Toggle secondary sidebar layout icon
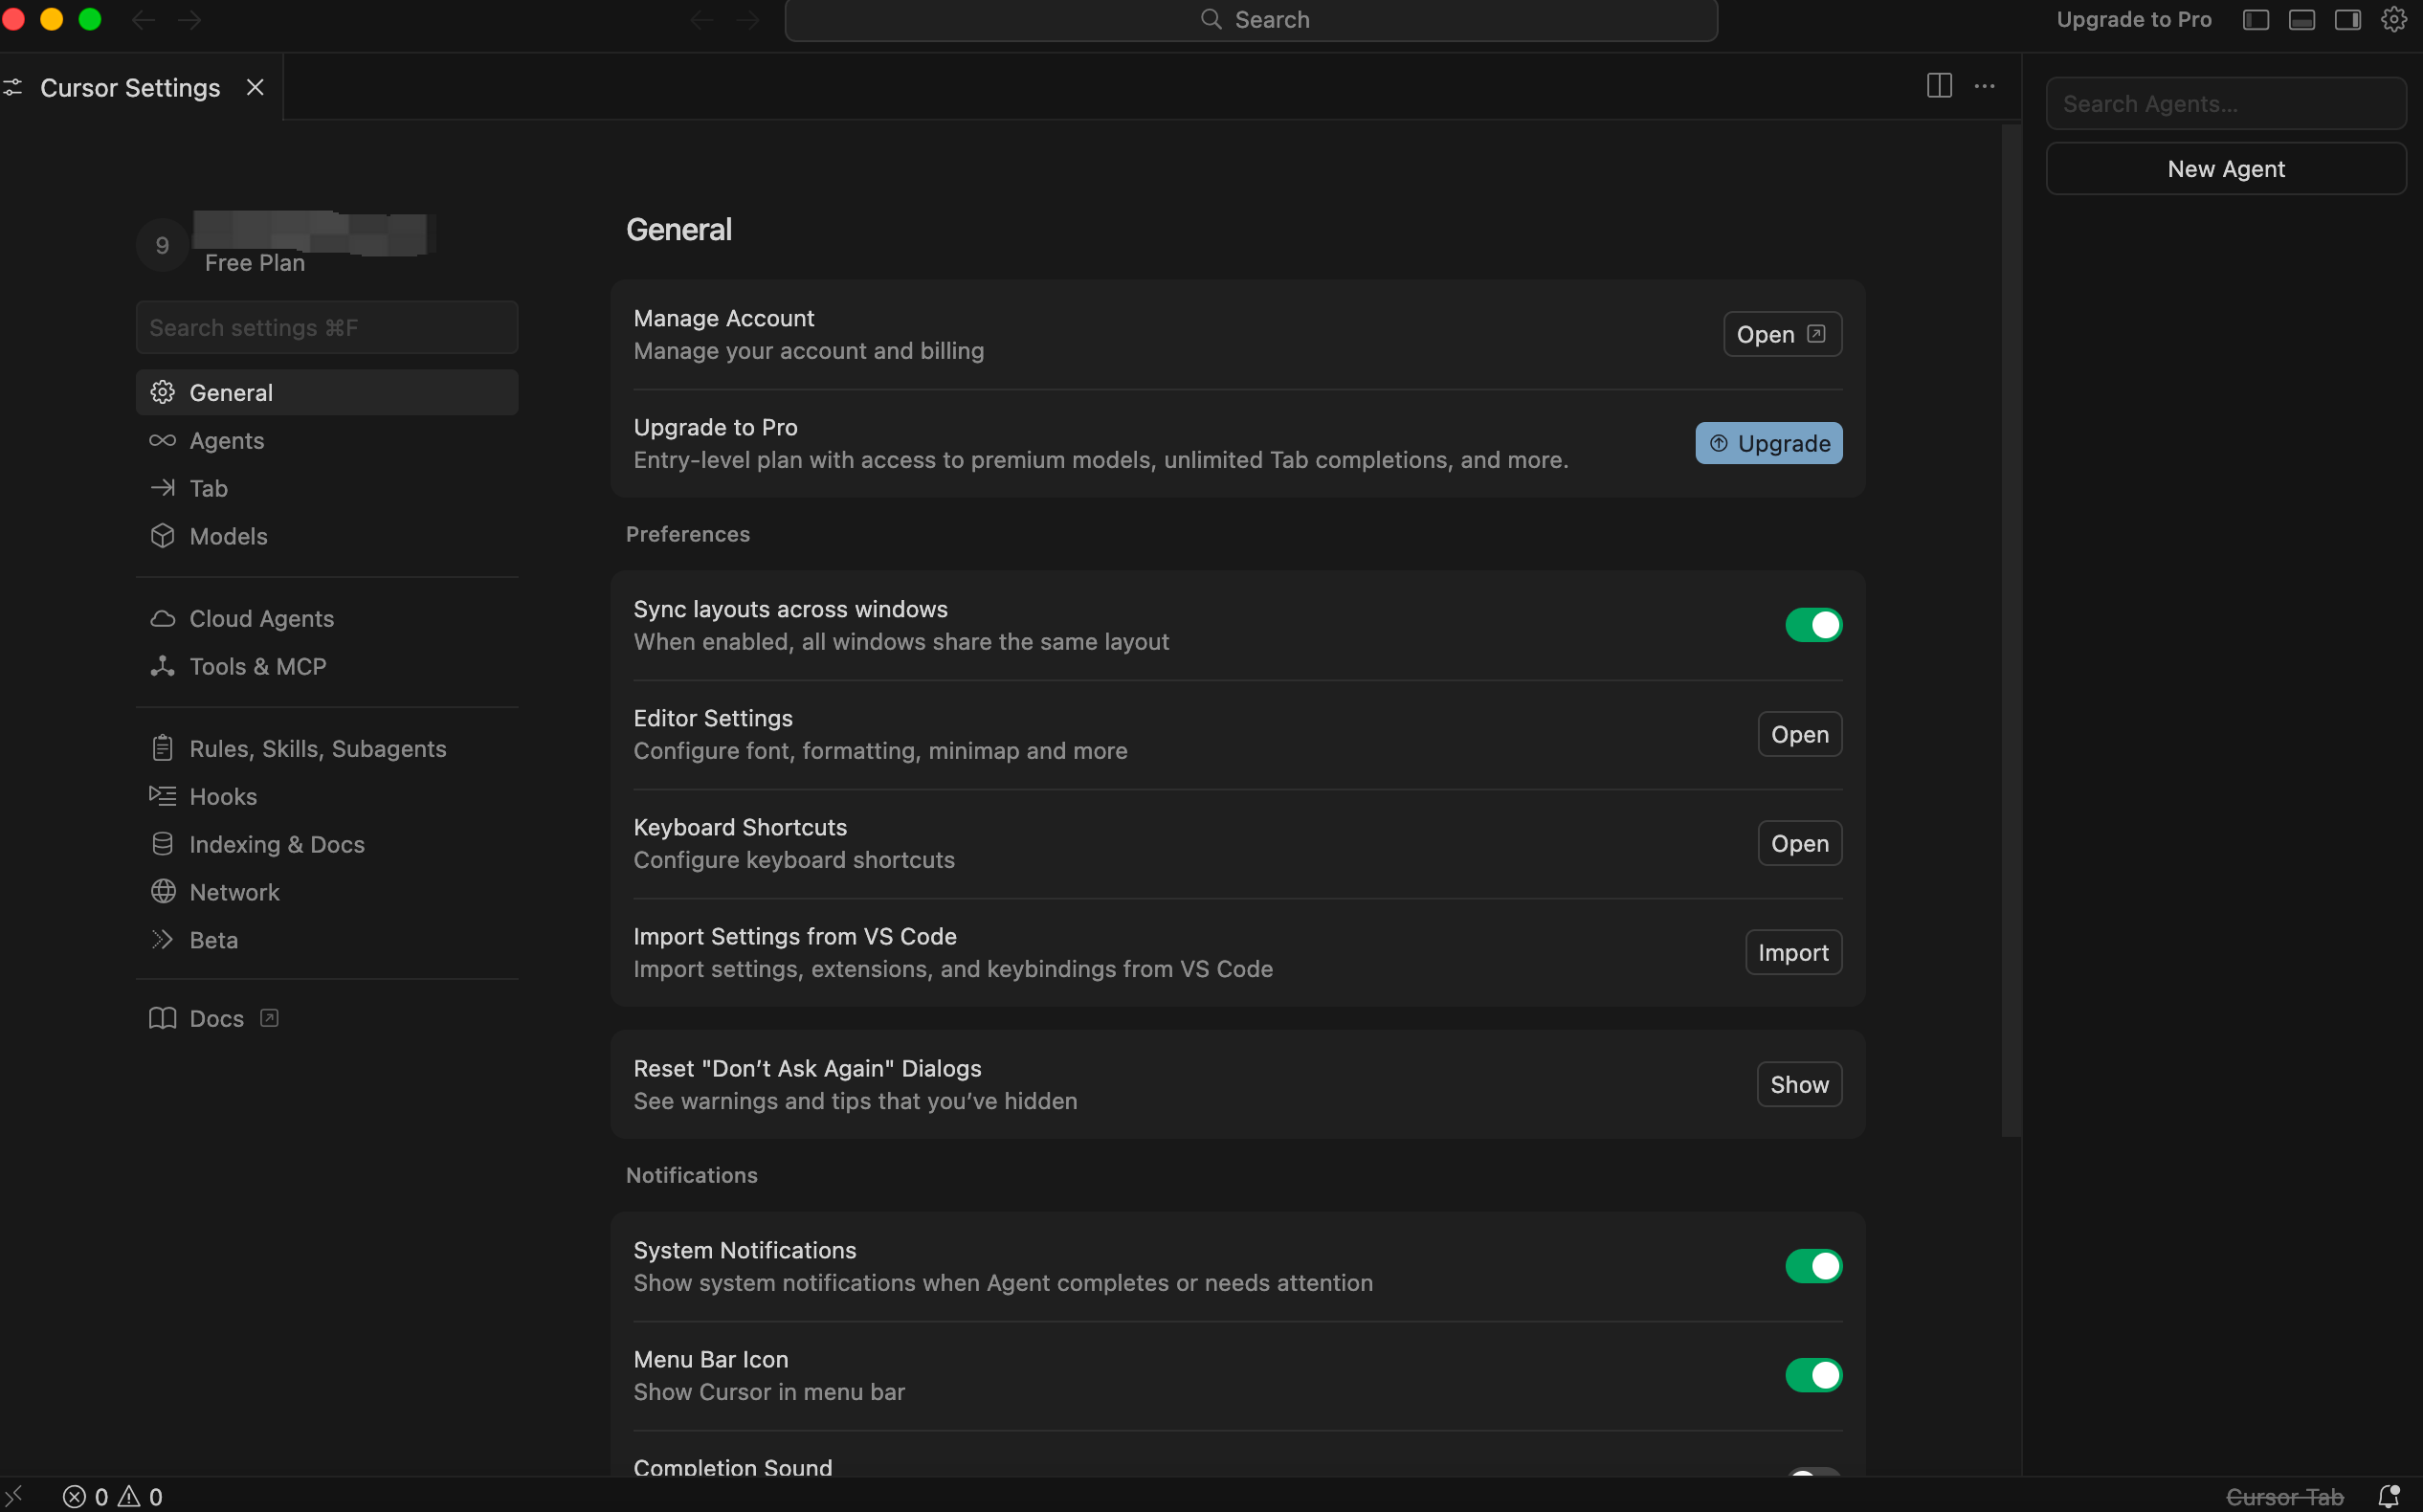The image size is (2423, 1512). [2347, 20]
